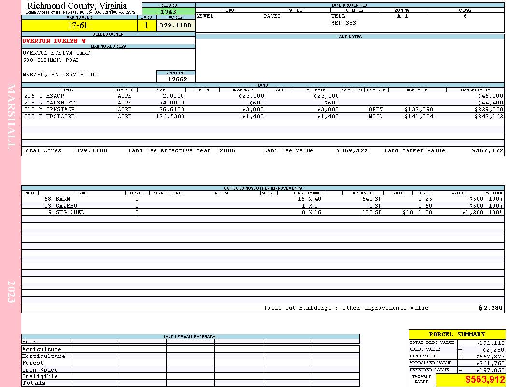Click the use type OPEN
Image resolution: width=507 pixels, height=387 pixels.
tap(376, 109)
